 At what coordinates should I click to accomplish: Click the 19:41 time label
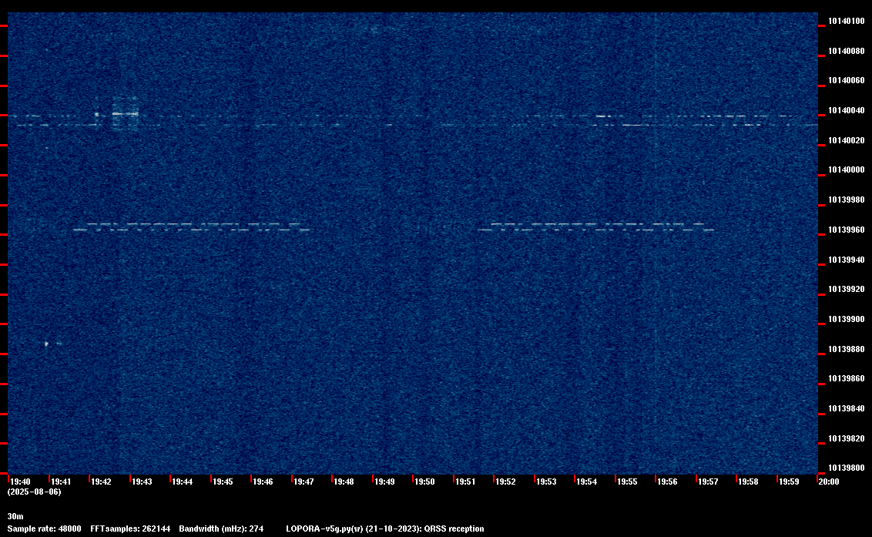pos(61,482)
